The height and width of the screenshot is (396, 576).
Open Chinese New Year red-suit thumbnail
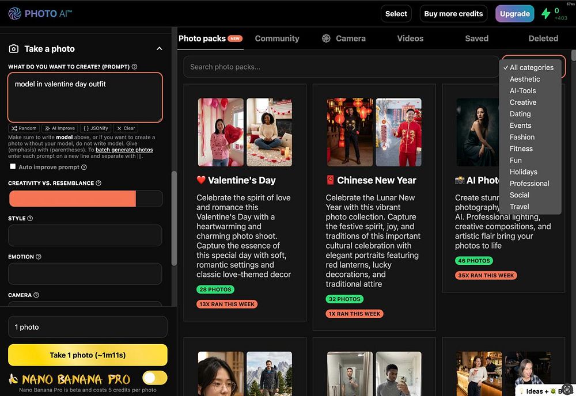point(399,132)
